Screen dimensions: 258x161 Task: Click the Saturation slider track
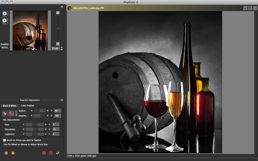(35, 129)
